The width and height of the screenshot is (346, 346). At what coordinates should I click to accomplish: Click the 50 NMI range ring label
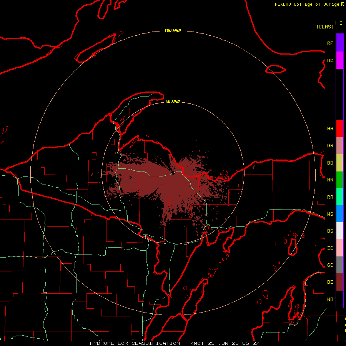[x=173, y=102]
